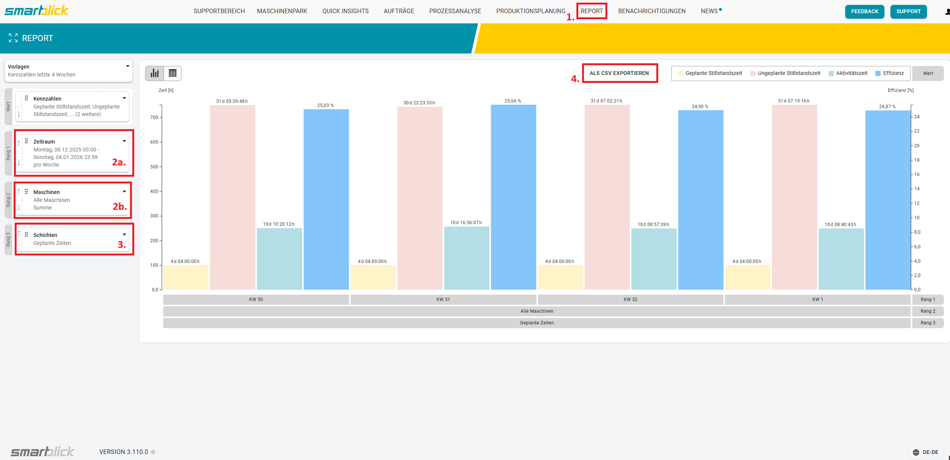Click globe language icon DE-DE
The image size is (950, 460).
pos(916,452)
